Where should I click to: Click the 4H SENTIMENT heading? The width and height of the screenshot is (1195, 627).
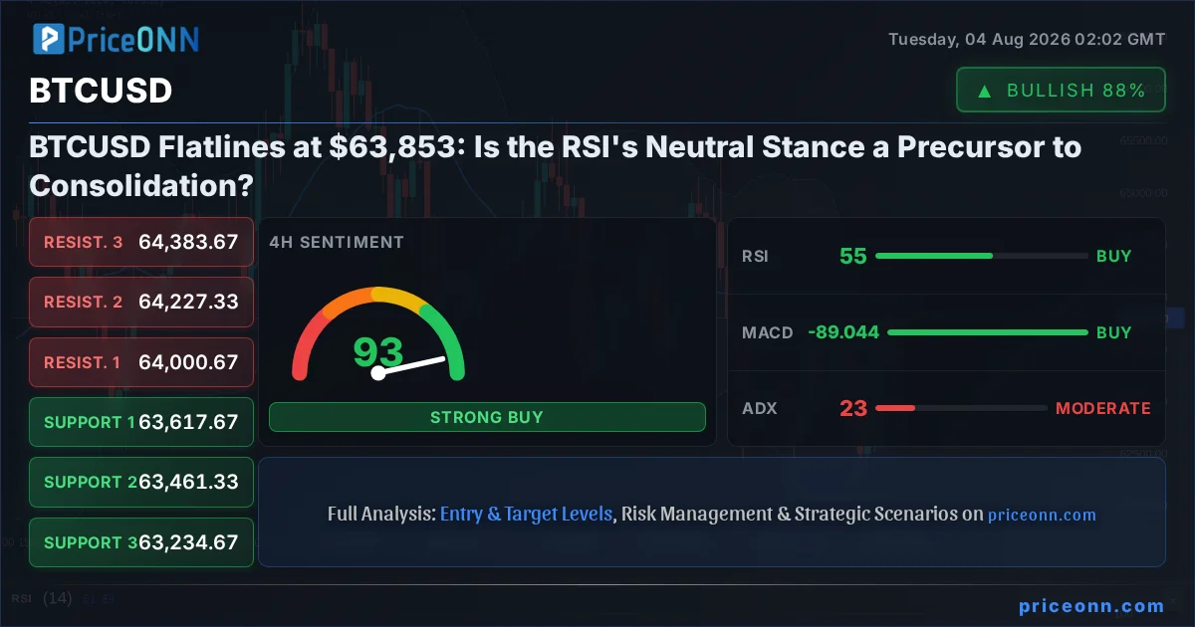click(337, 242)
